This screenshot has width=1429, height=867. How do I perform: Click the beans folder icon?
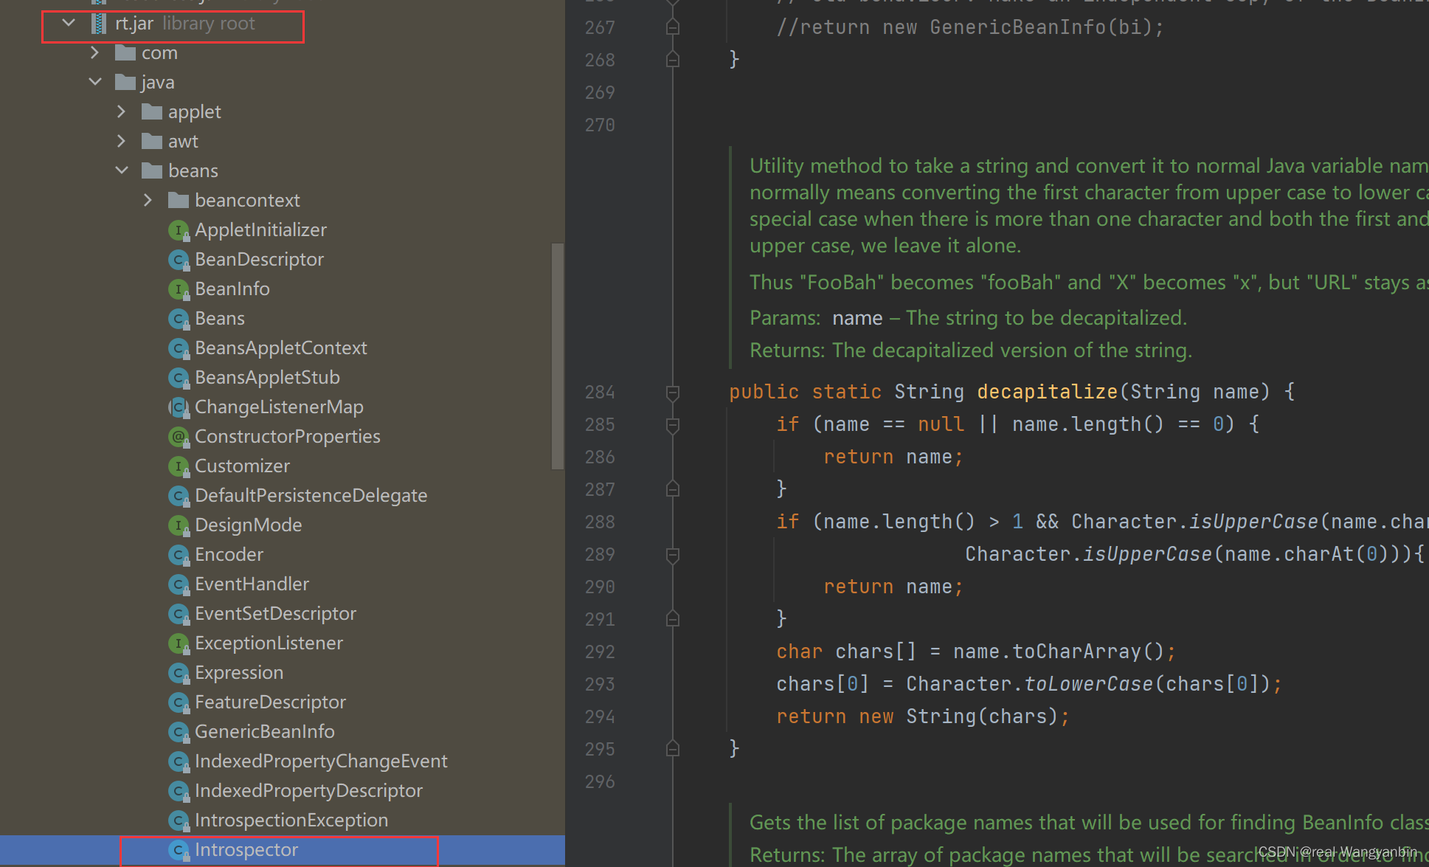[x=152, y=171]
